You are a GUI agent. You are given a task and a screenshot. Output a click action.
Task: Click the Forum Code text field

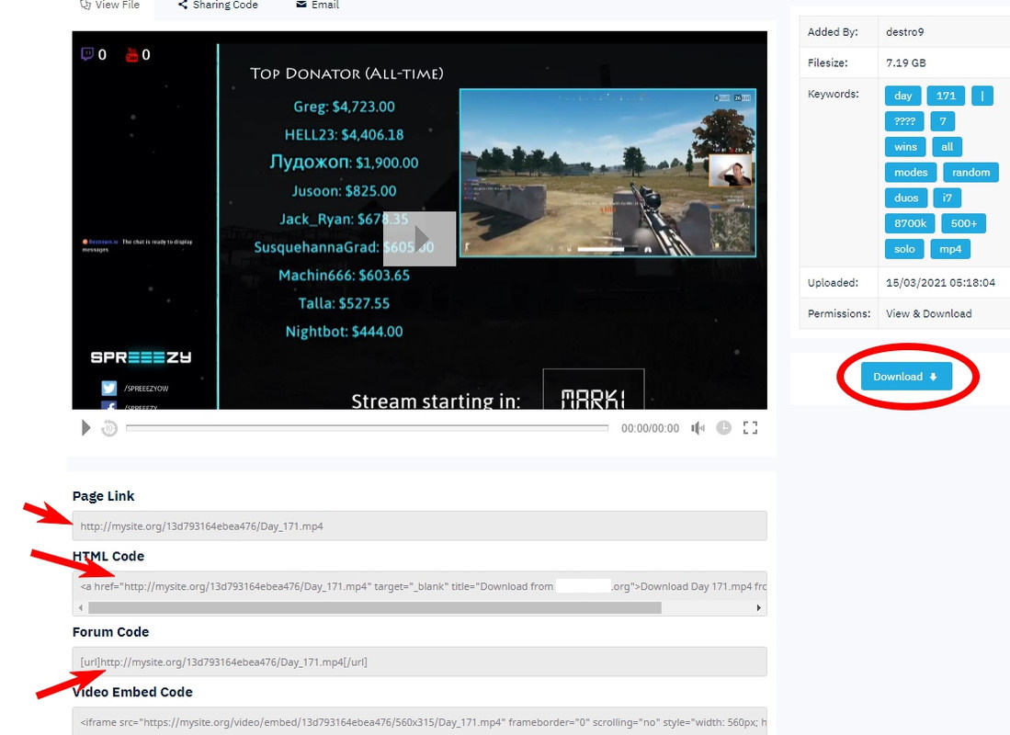(419, 661)
